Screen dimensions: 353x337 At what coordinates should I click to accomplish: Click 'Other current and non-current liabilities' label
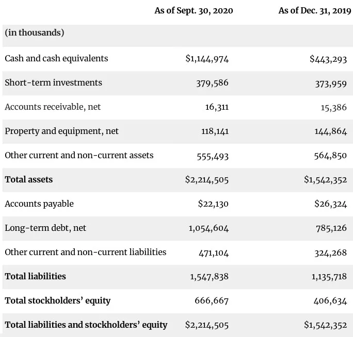(x=85, y=252)
